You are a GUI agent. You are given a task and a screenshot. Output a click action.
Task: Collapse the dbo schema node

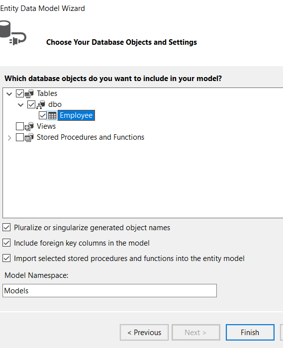pos(21,105)
